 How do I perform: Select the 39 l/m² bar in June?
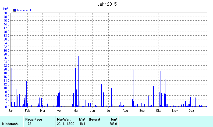point(96,70)
